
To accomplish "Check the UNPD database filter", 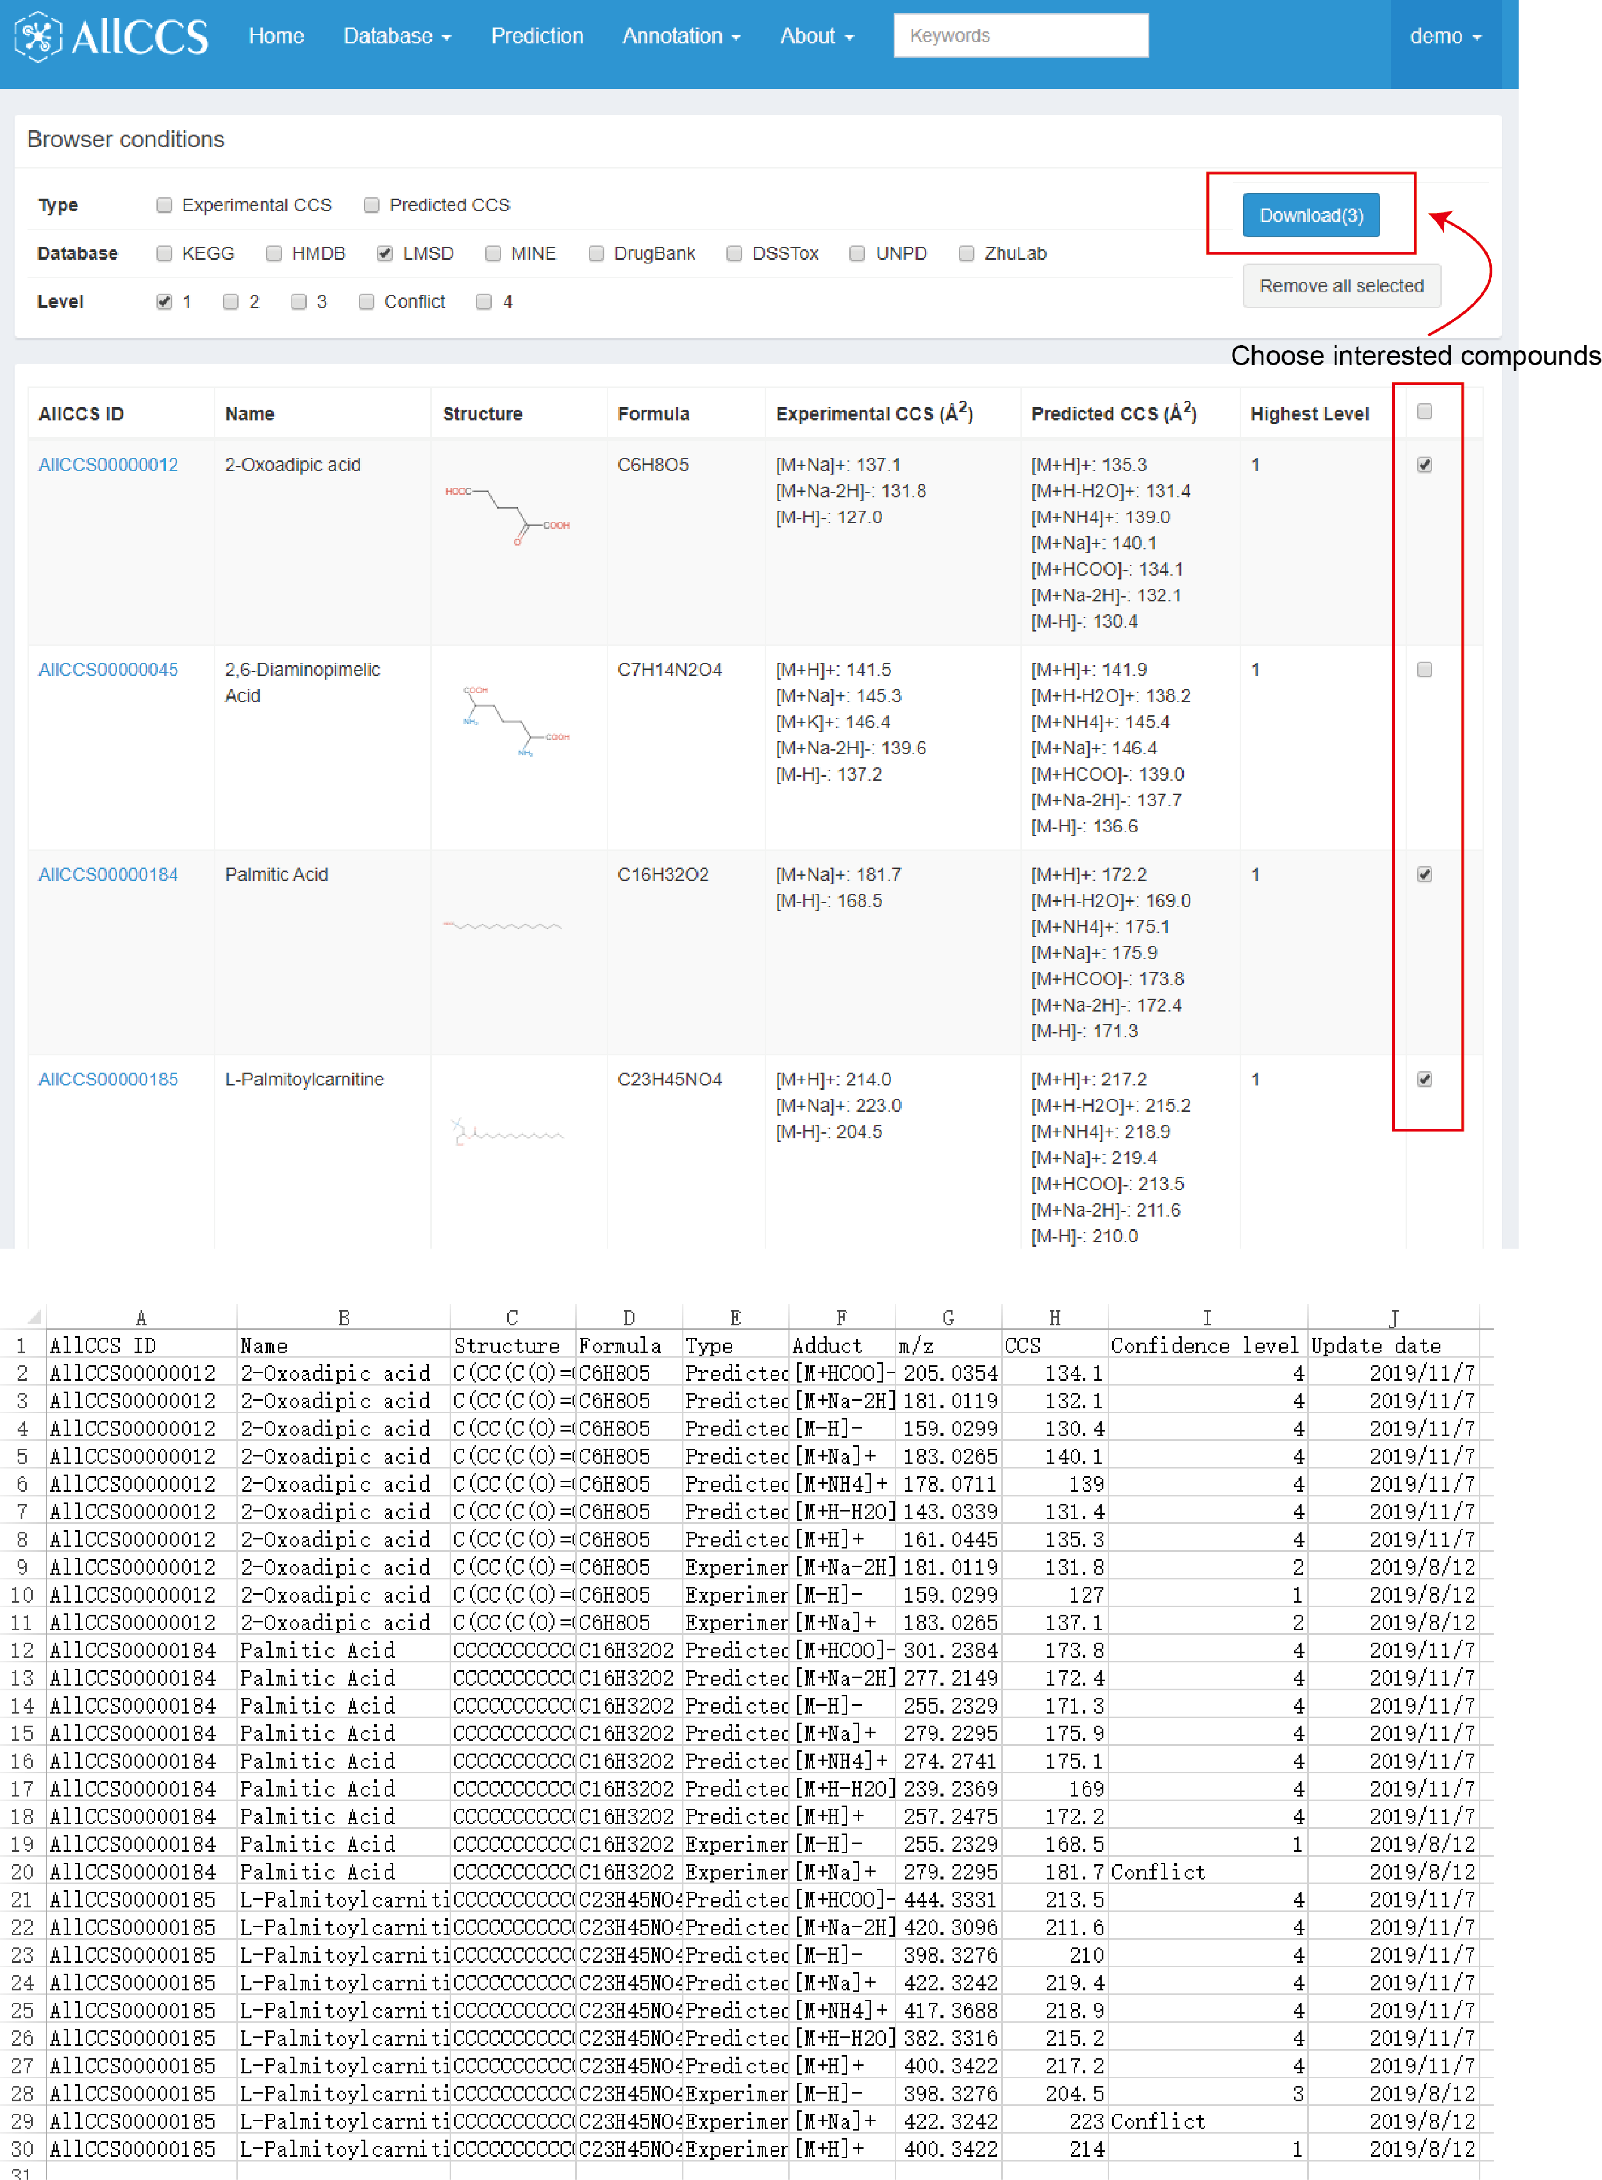I will (x=857, y=253).
